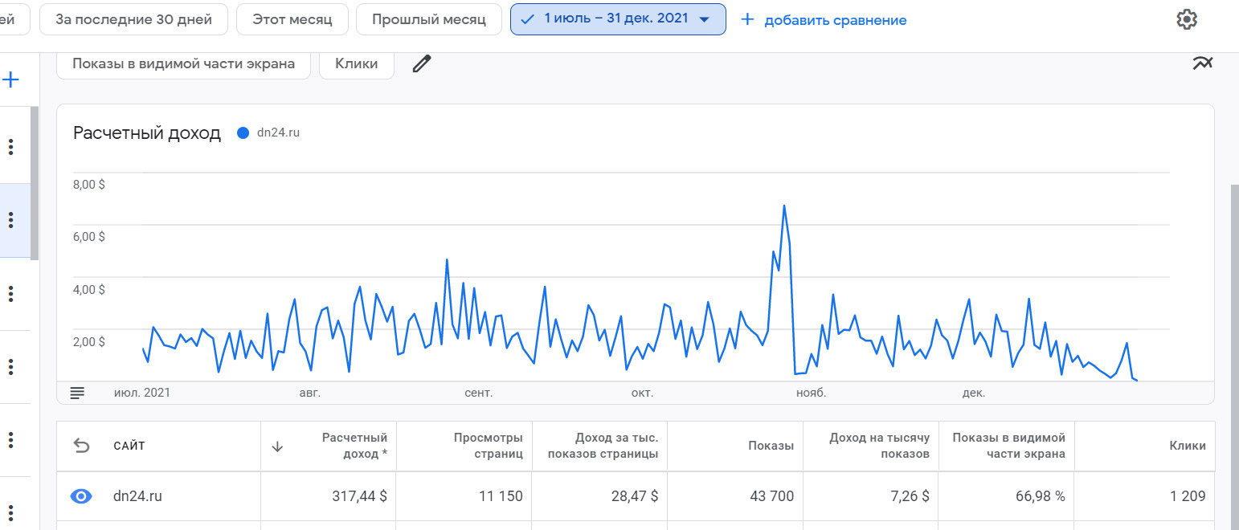
Task: Choose За последние 30 дней range
Action: (x=133, y=19)
